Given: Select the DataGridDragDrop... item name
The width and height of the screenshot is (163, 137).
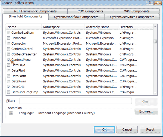Looking at the screenshot, I should (x=26, y=92).
